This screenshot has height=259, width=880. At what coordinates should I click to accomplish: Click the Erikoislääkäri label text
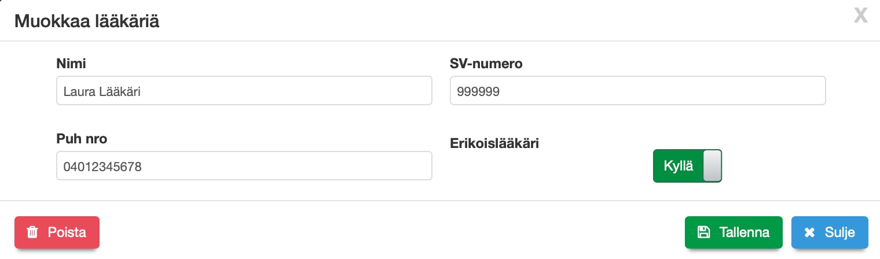pyautogui.click(x=494, y=143)
